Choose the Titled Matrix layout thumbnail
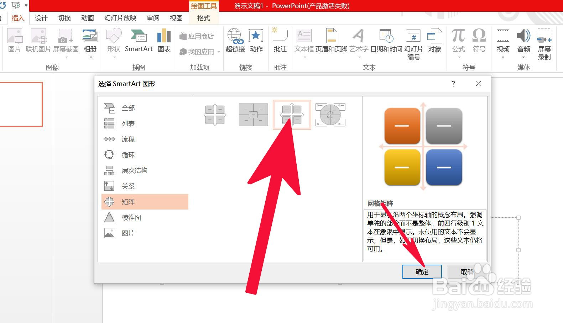563x323 pixels. click(253, 115)
